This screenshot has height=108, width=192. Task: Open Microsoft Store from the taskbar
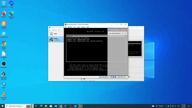pos(51,106)
